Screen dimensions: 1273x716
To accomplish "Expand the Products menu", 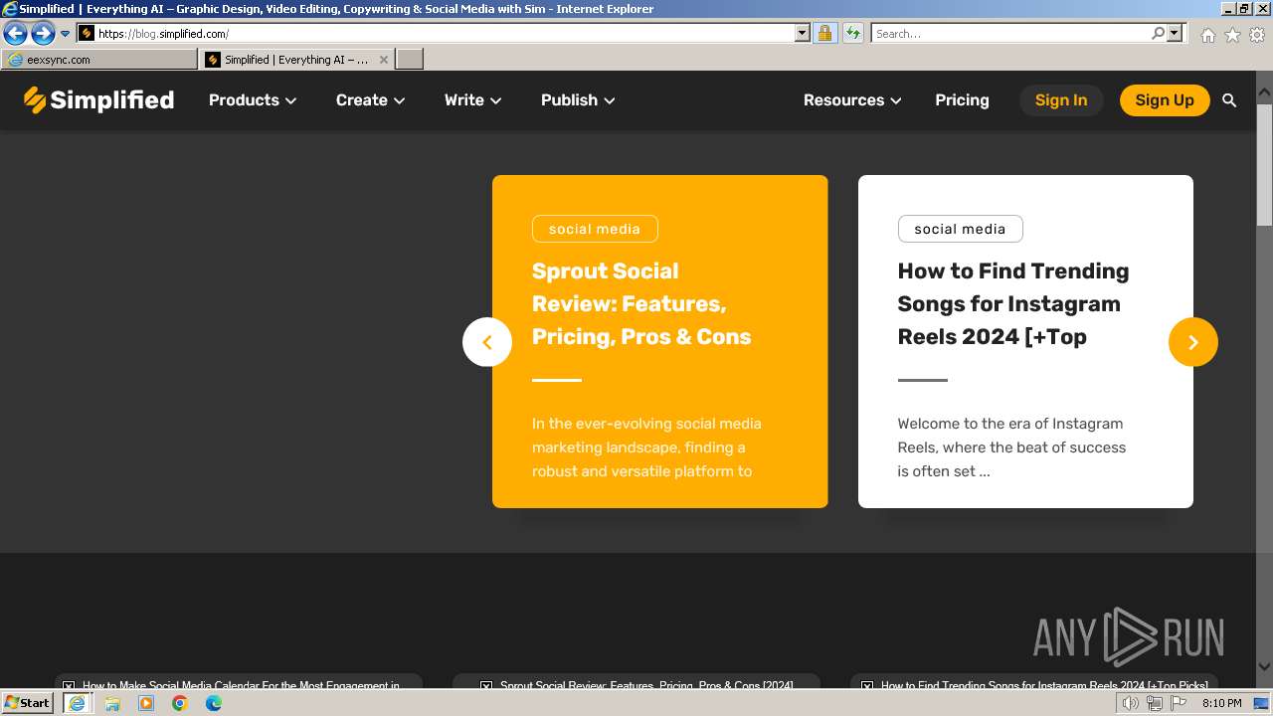I will tap(253, 100).
